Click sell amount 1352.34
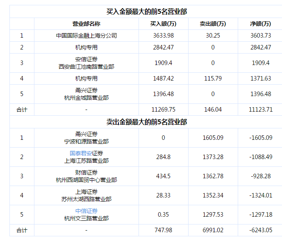 coord(213,195)
